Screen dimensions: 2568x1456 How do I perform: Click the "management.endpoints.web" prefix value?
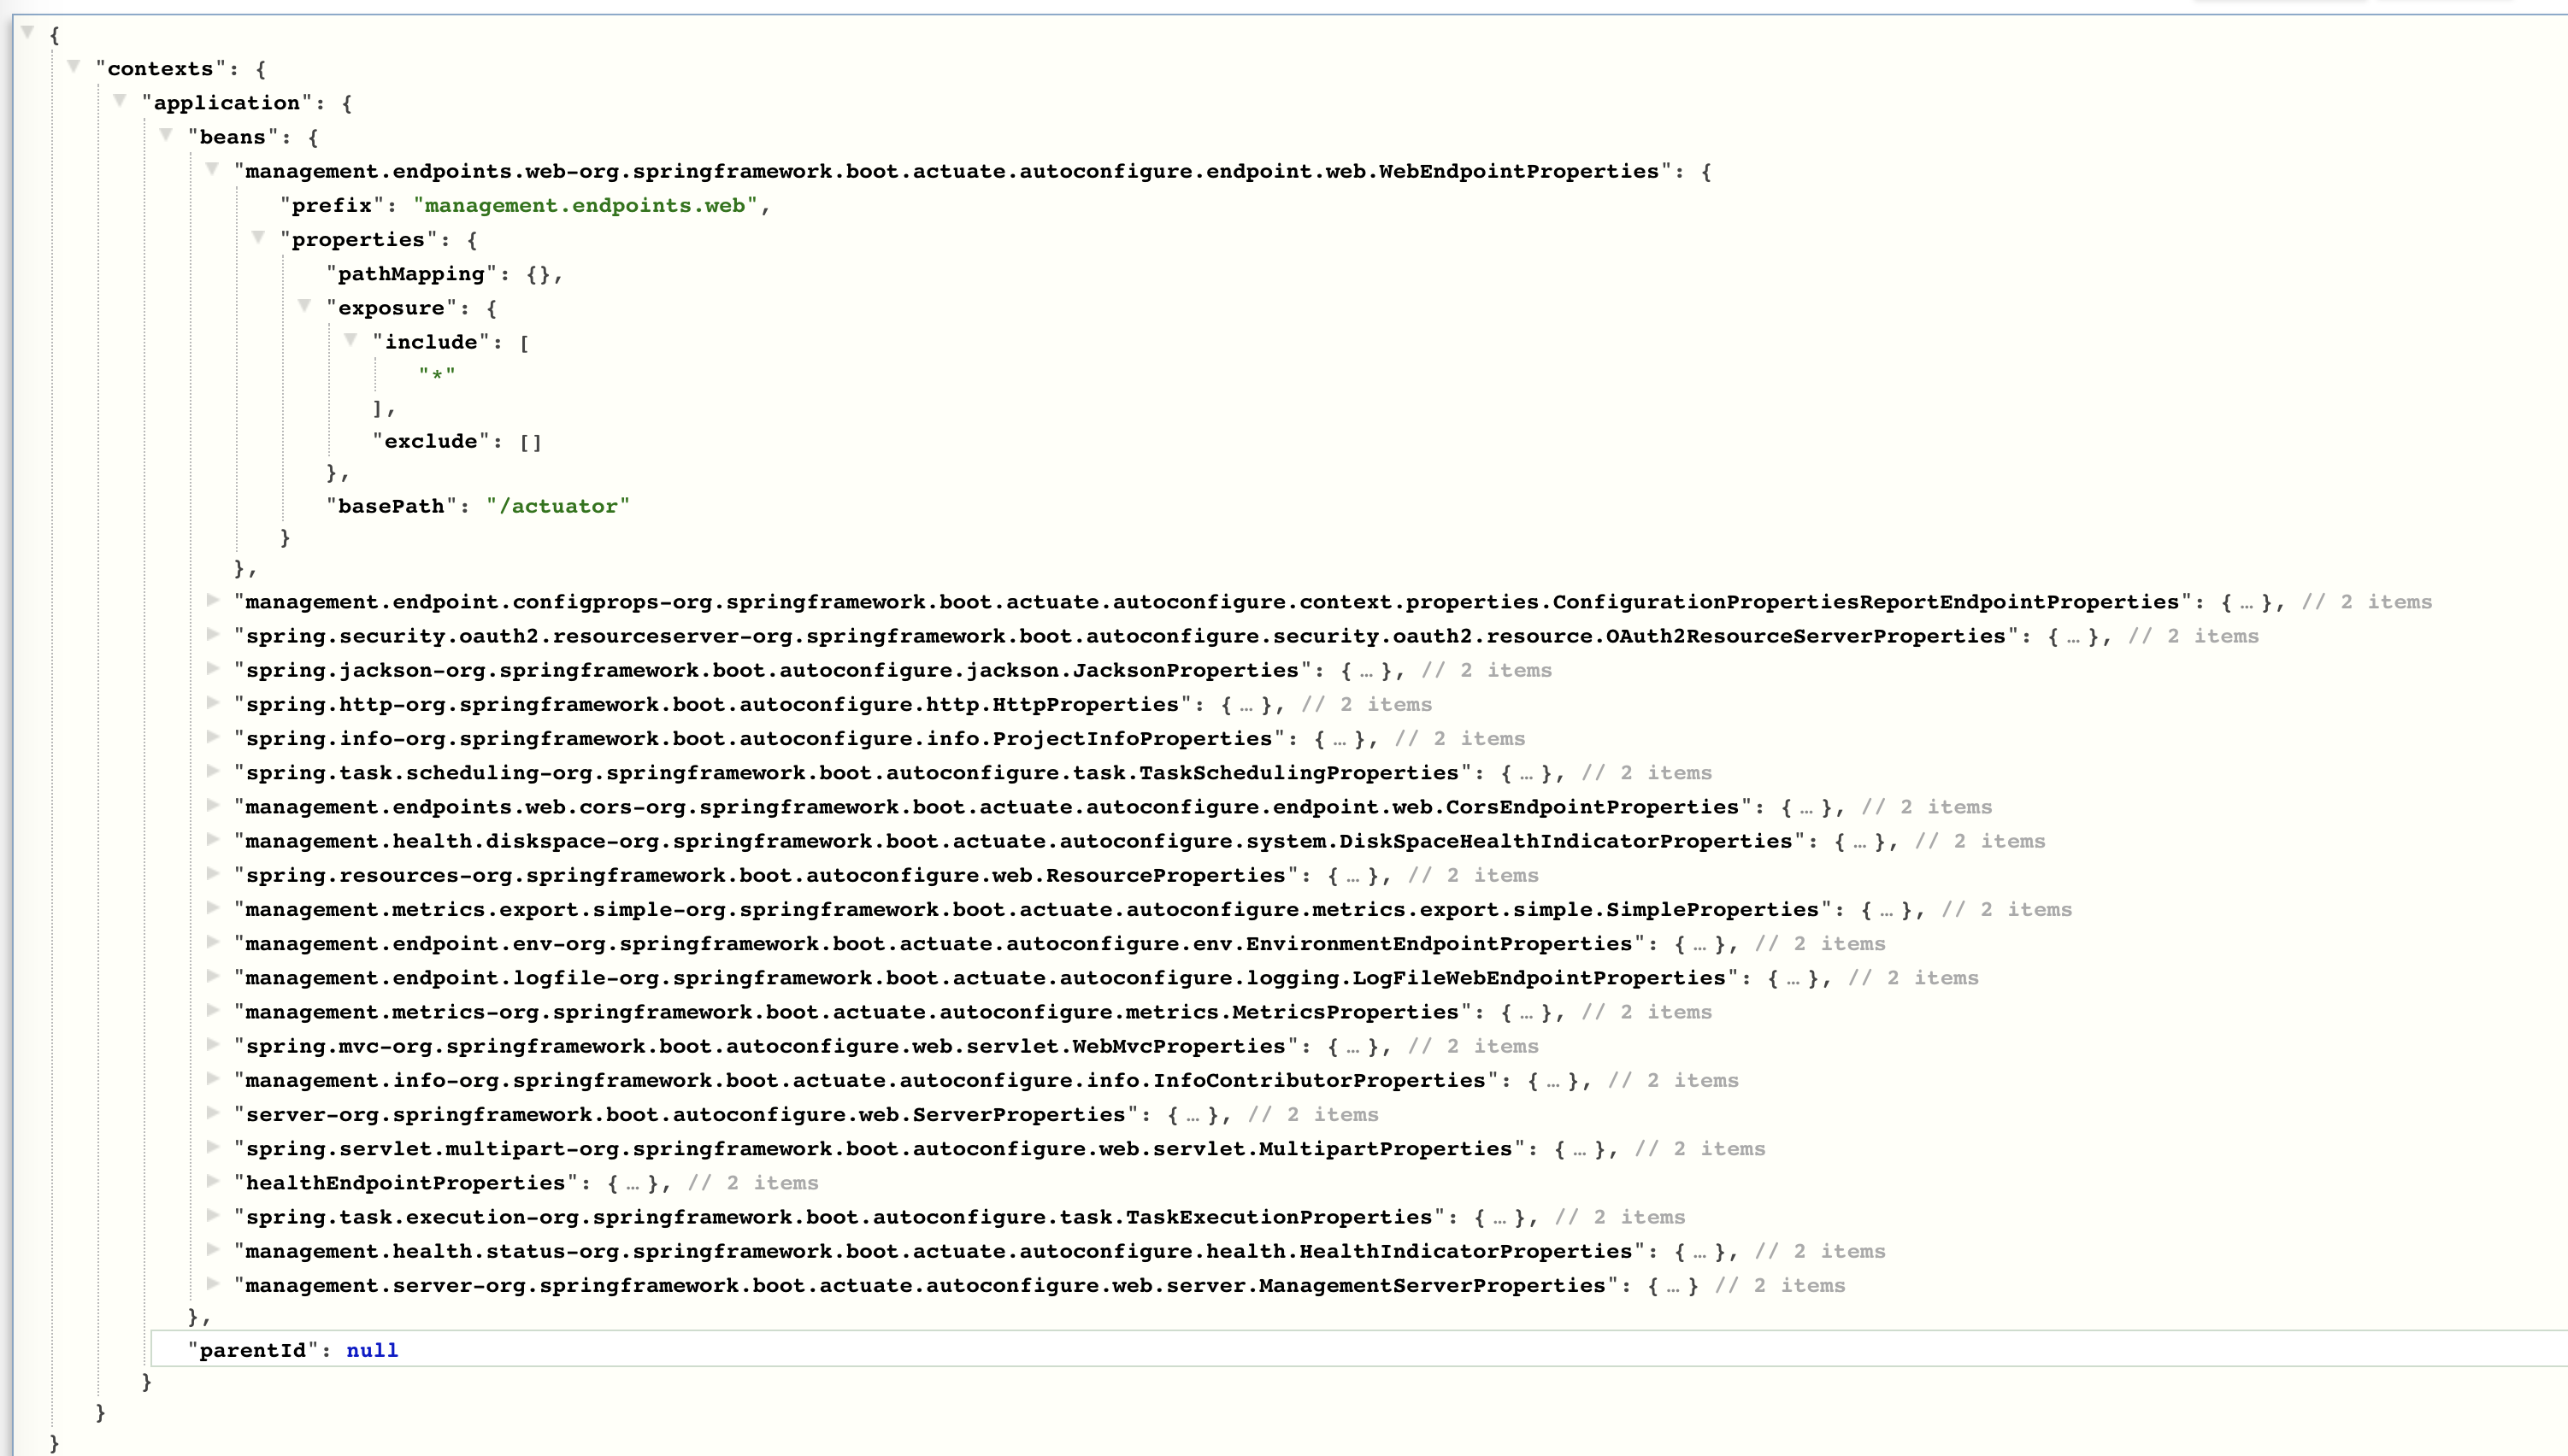pyautogui.click(x=584, y=205)
